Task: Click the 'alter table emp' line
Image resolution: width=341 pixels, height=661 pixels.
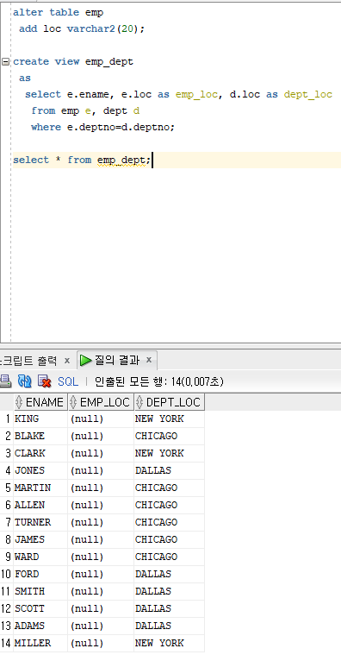Action: pos(58,13)
